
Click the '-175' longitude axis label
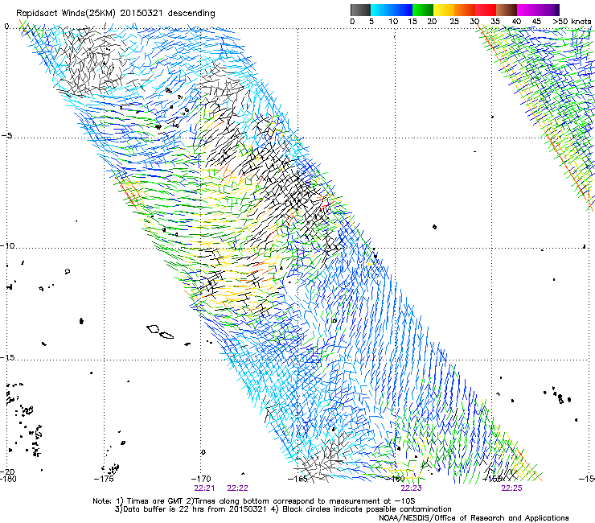104,479
